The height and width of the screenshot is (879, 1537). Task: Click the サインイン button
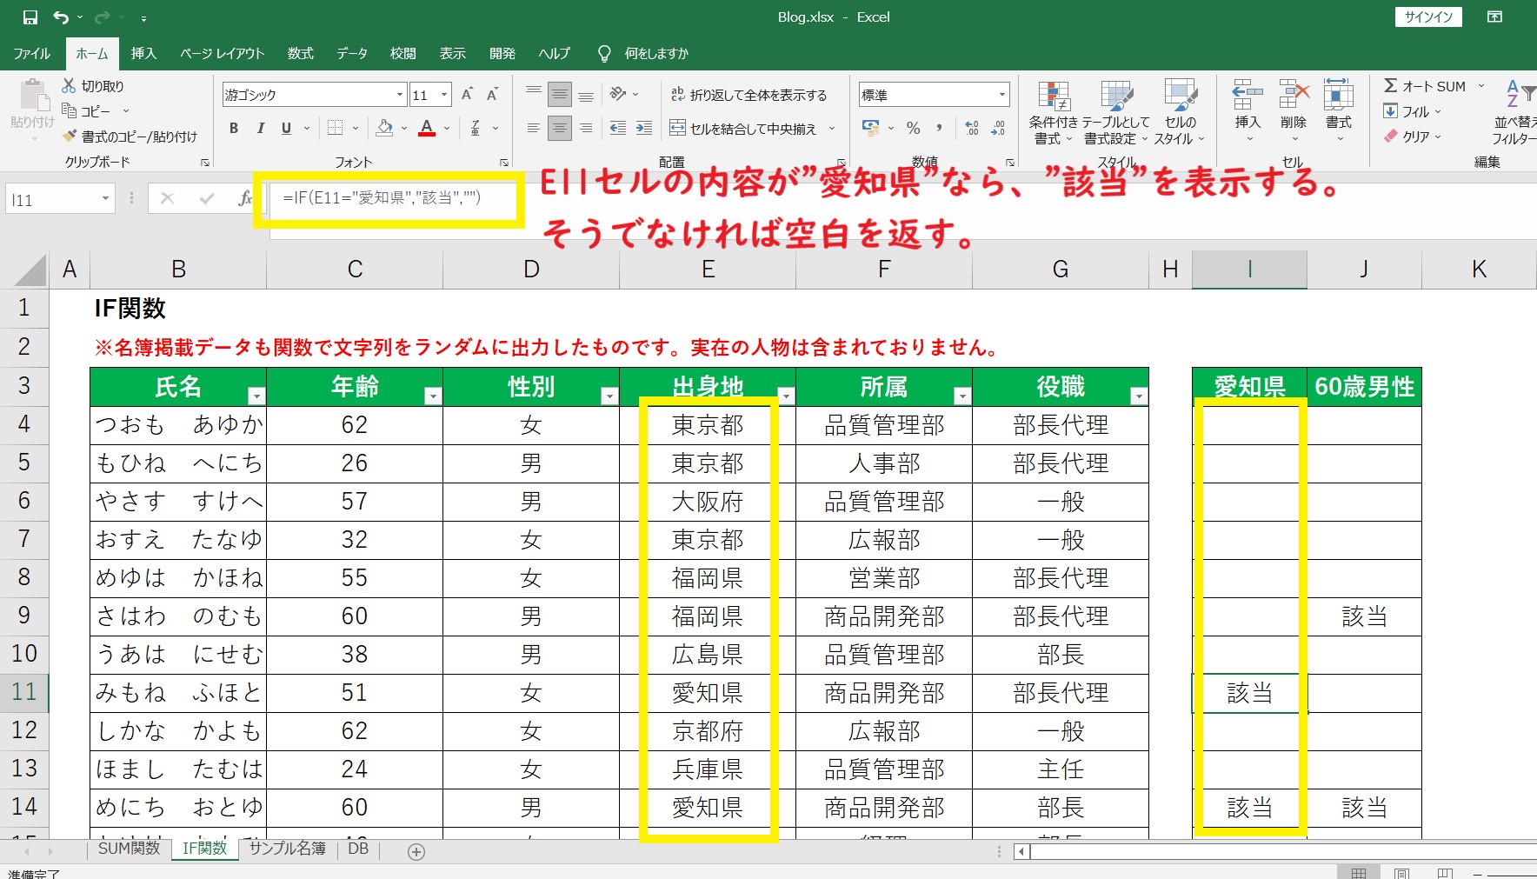[x=1429, y=17]
